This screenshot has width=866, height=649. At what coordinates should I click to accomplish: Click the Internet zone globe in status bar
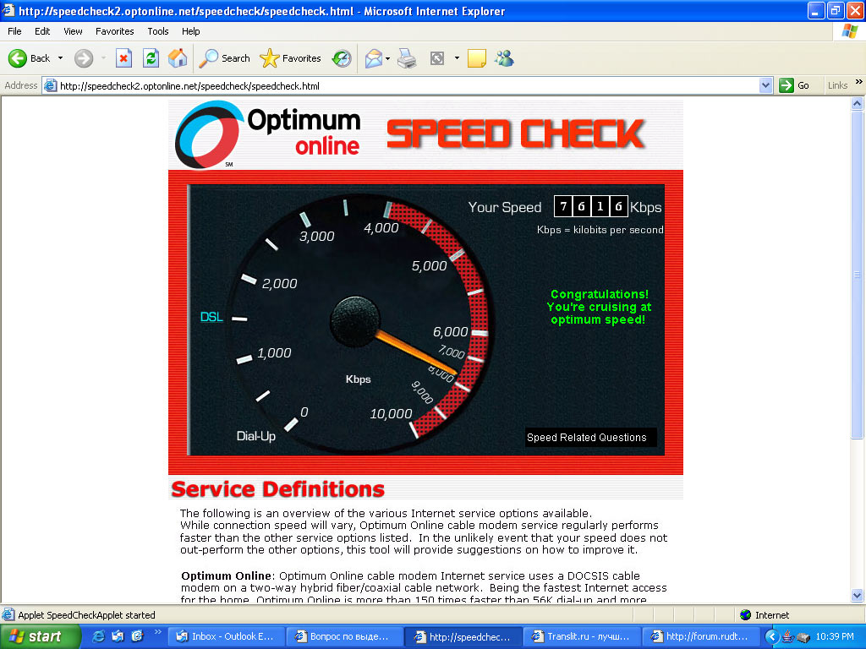click(746, 615)
